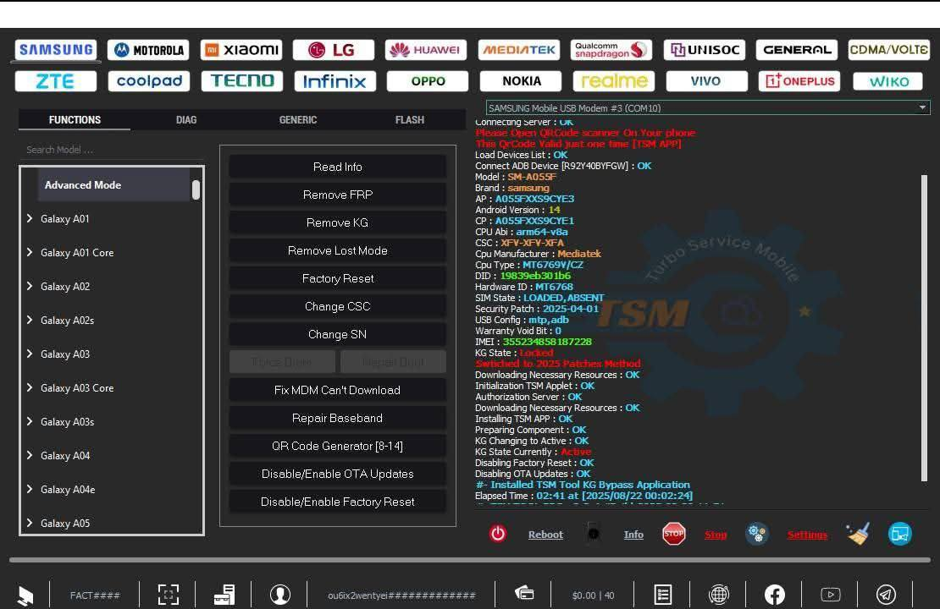This screenshot has height=609, width=940.
Task: Choose the Nokia brand logo
Action: 521,81
